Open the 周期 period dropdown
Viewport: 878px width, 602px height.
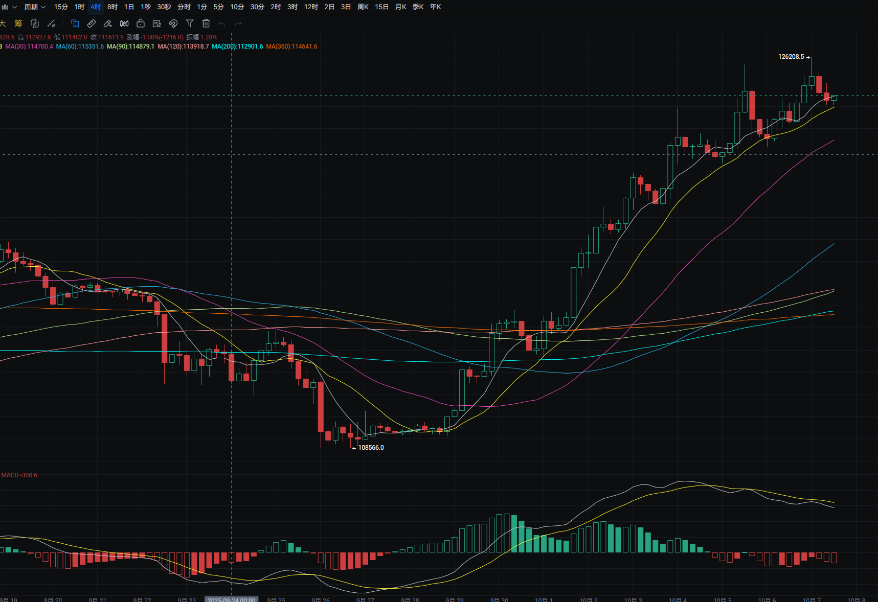[x=35, y=7]
